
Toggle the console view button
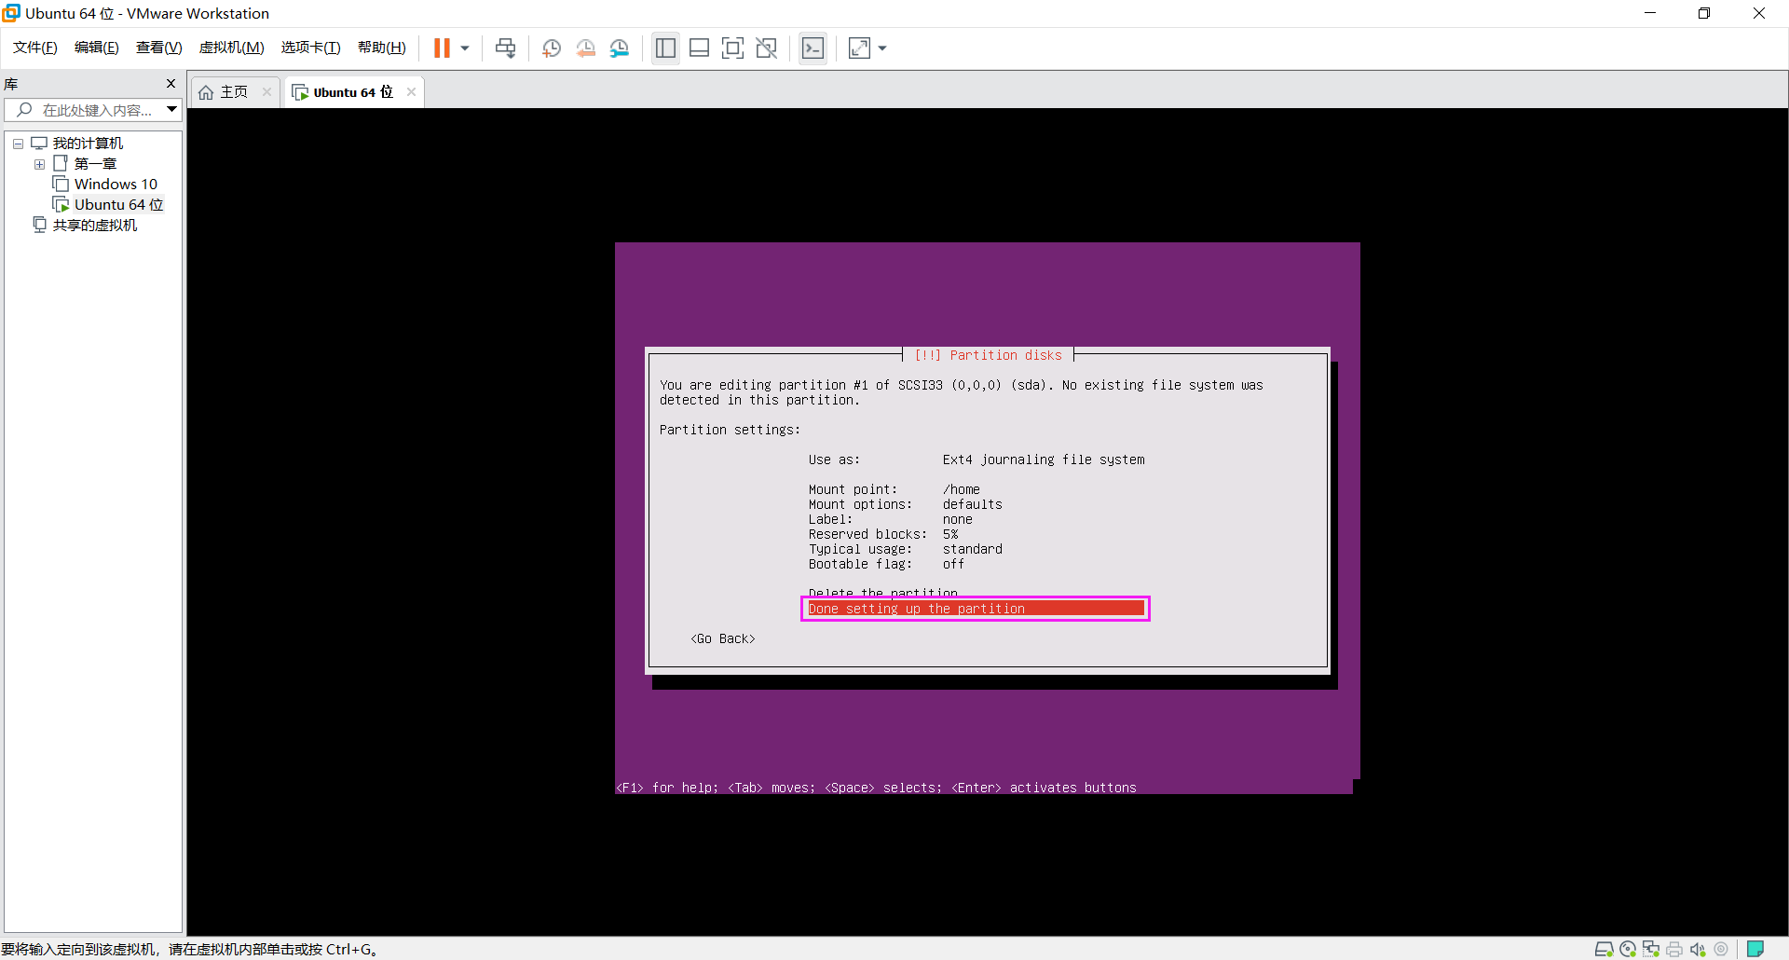[813, 48]
